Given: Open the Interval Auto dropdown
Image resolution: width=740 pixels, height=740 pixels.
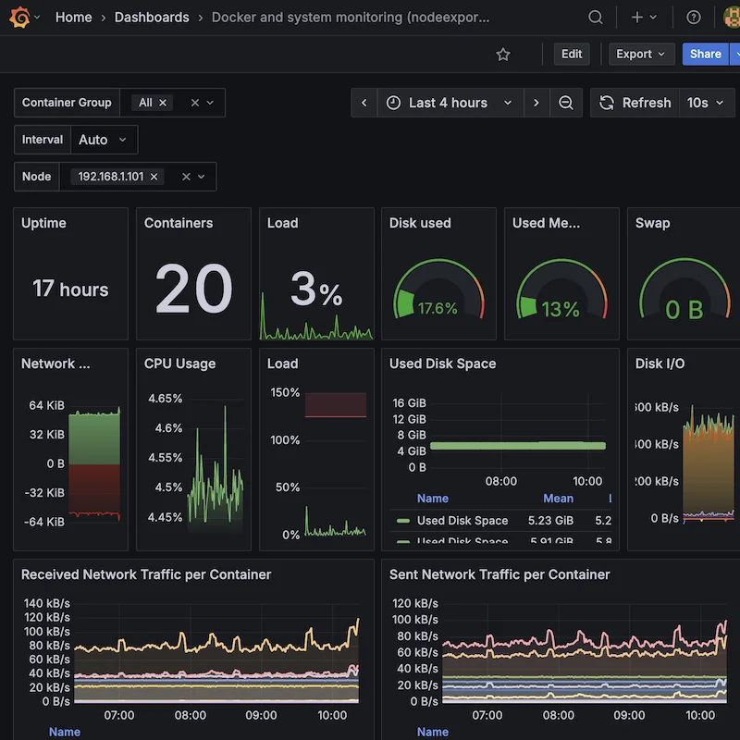Looking at the screenshot, I should (x=104, y=139).
